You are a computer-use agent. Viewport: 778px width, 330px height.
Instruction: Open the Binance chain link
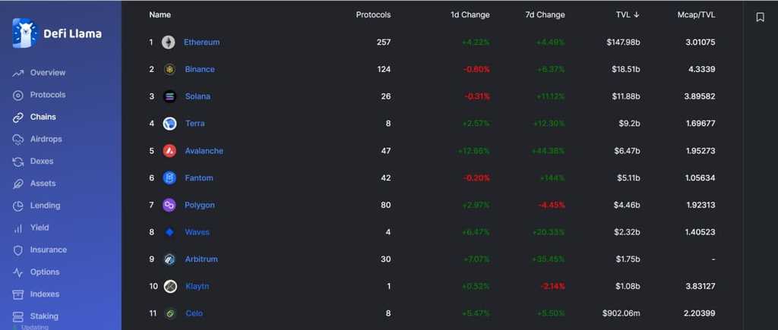click(x=200, y=69)
